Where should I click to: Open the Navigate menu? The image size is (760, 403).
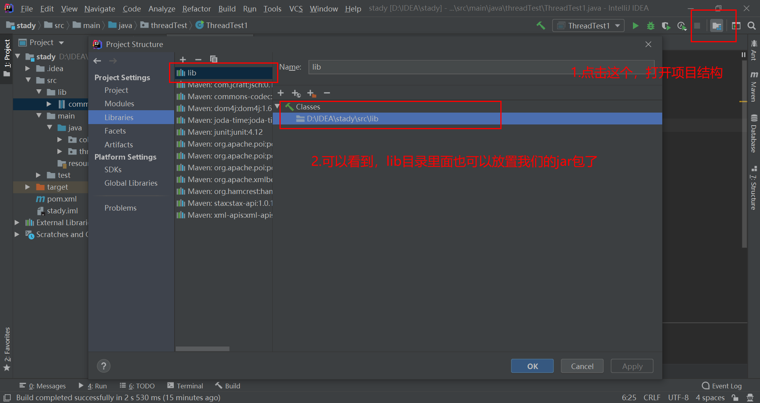[x=100, y=9]
